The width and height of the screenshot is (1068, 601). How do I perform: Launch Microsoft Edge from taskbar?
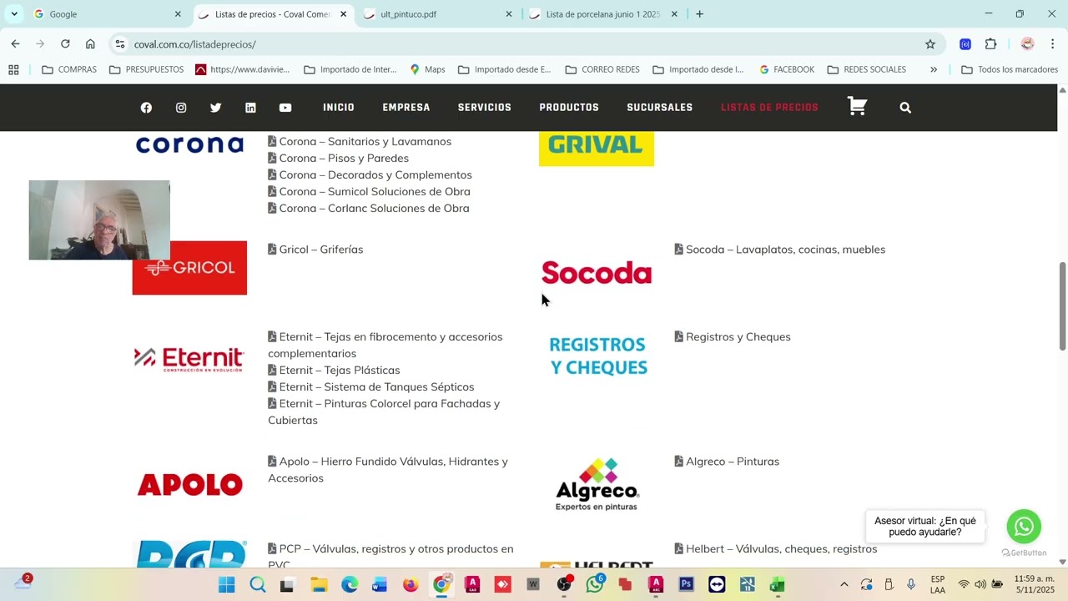tap(350, 585)
